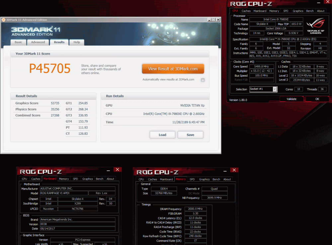Minimize the CPU-Z CPU window
Viewport: 332px width, 245px height.
[x=319, y=3]
